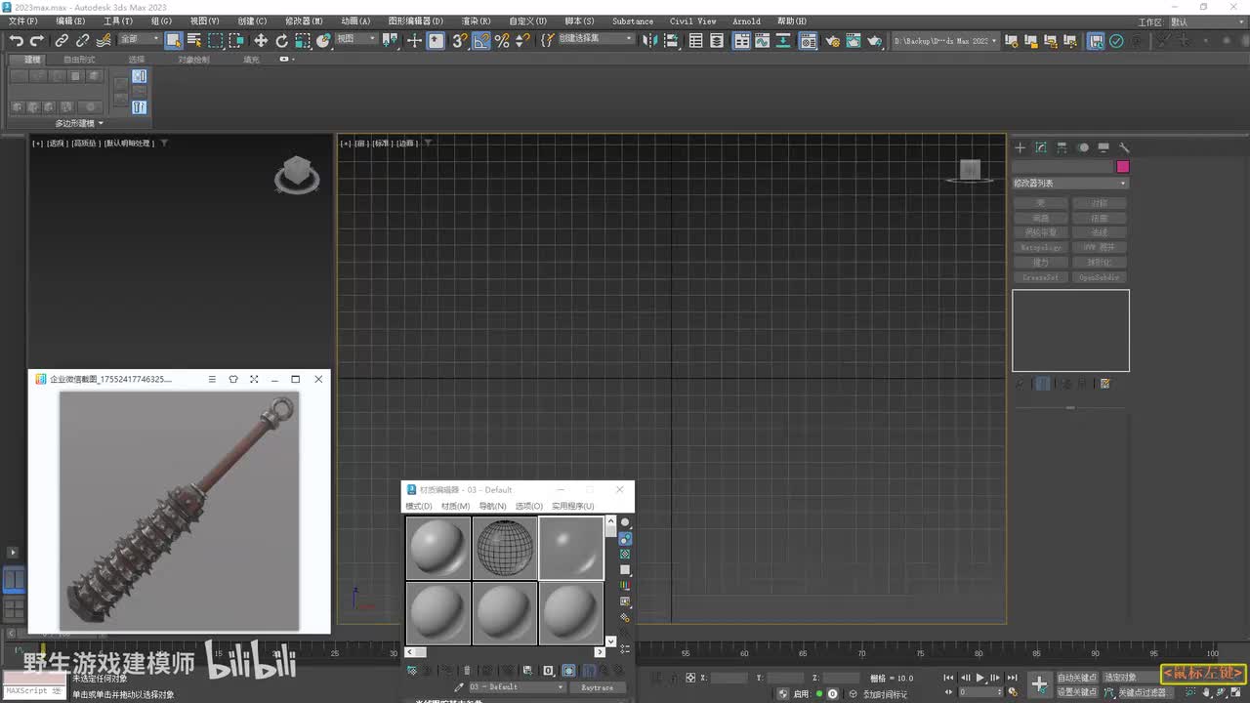Open the project path dropdown
The height and width of the screenshot is (703, 1250).
(x=946, y=41)
